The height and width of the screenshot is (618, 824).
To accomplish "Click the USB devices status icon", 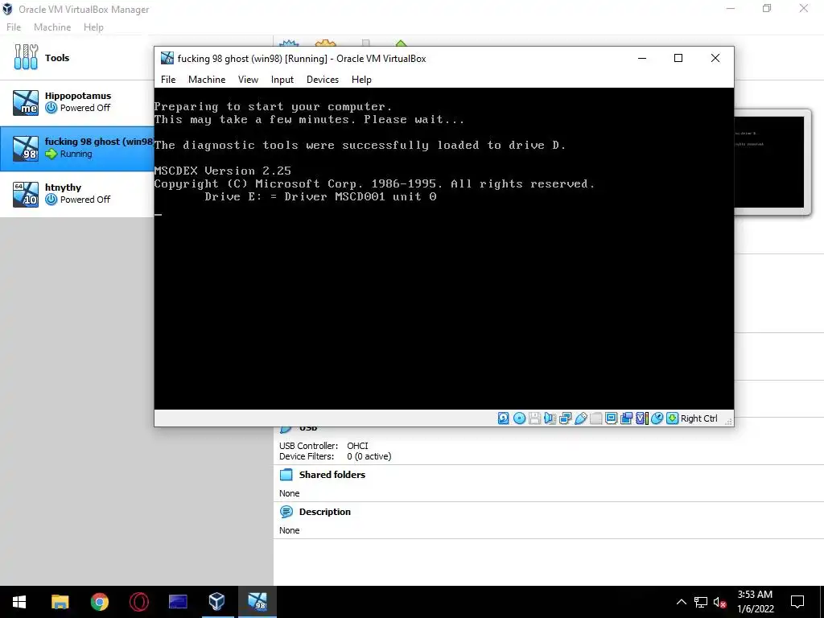I will pos(581,418).
